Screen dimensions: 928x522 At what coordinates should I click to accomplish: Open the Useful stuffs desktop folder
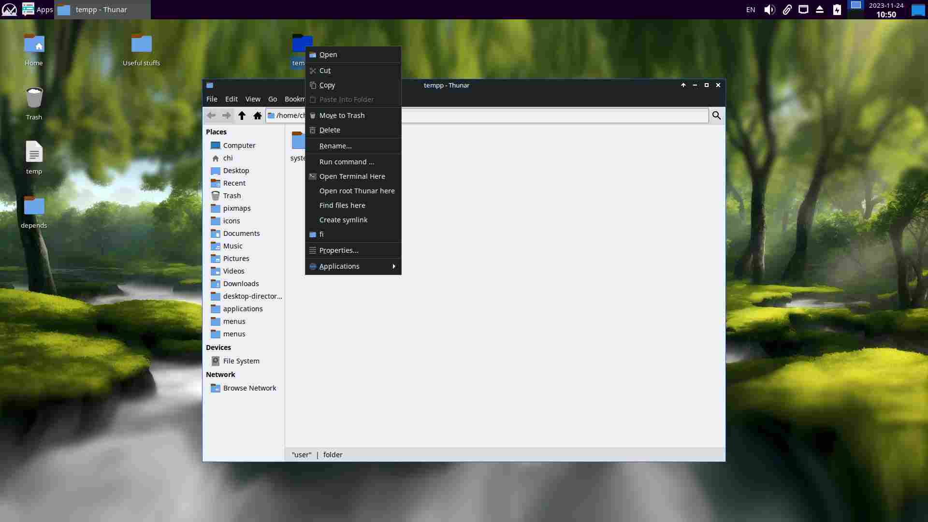coord(141,44)
